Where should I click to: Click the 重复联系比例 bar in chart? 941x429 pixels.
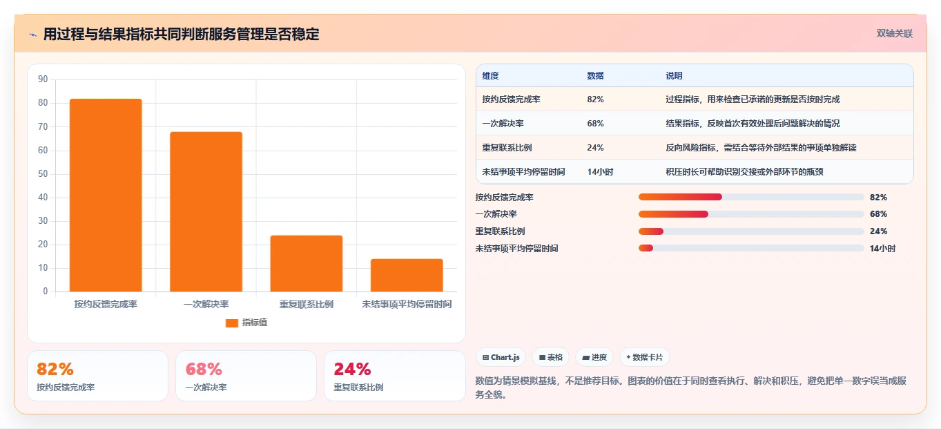(307, 263)
